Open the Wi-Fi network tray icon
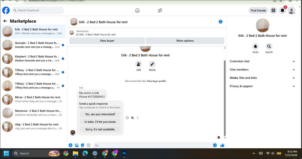This screenshot has height=159, width=302. pyautogui.click(x=268, y=153)
